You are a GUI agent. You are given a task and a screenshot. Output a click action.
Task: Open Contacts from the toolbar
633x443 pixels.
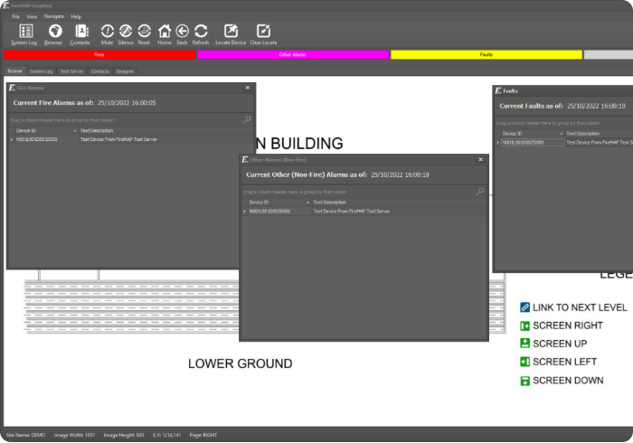click(80, 33)
